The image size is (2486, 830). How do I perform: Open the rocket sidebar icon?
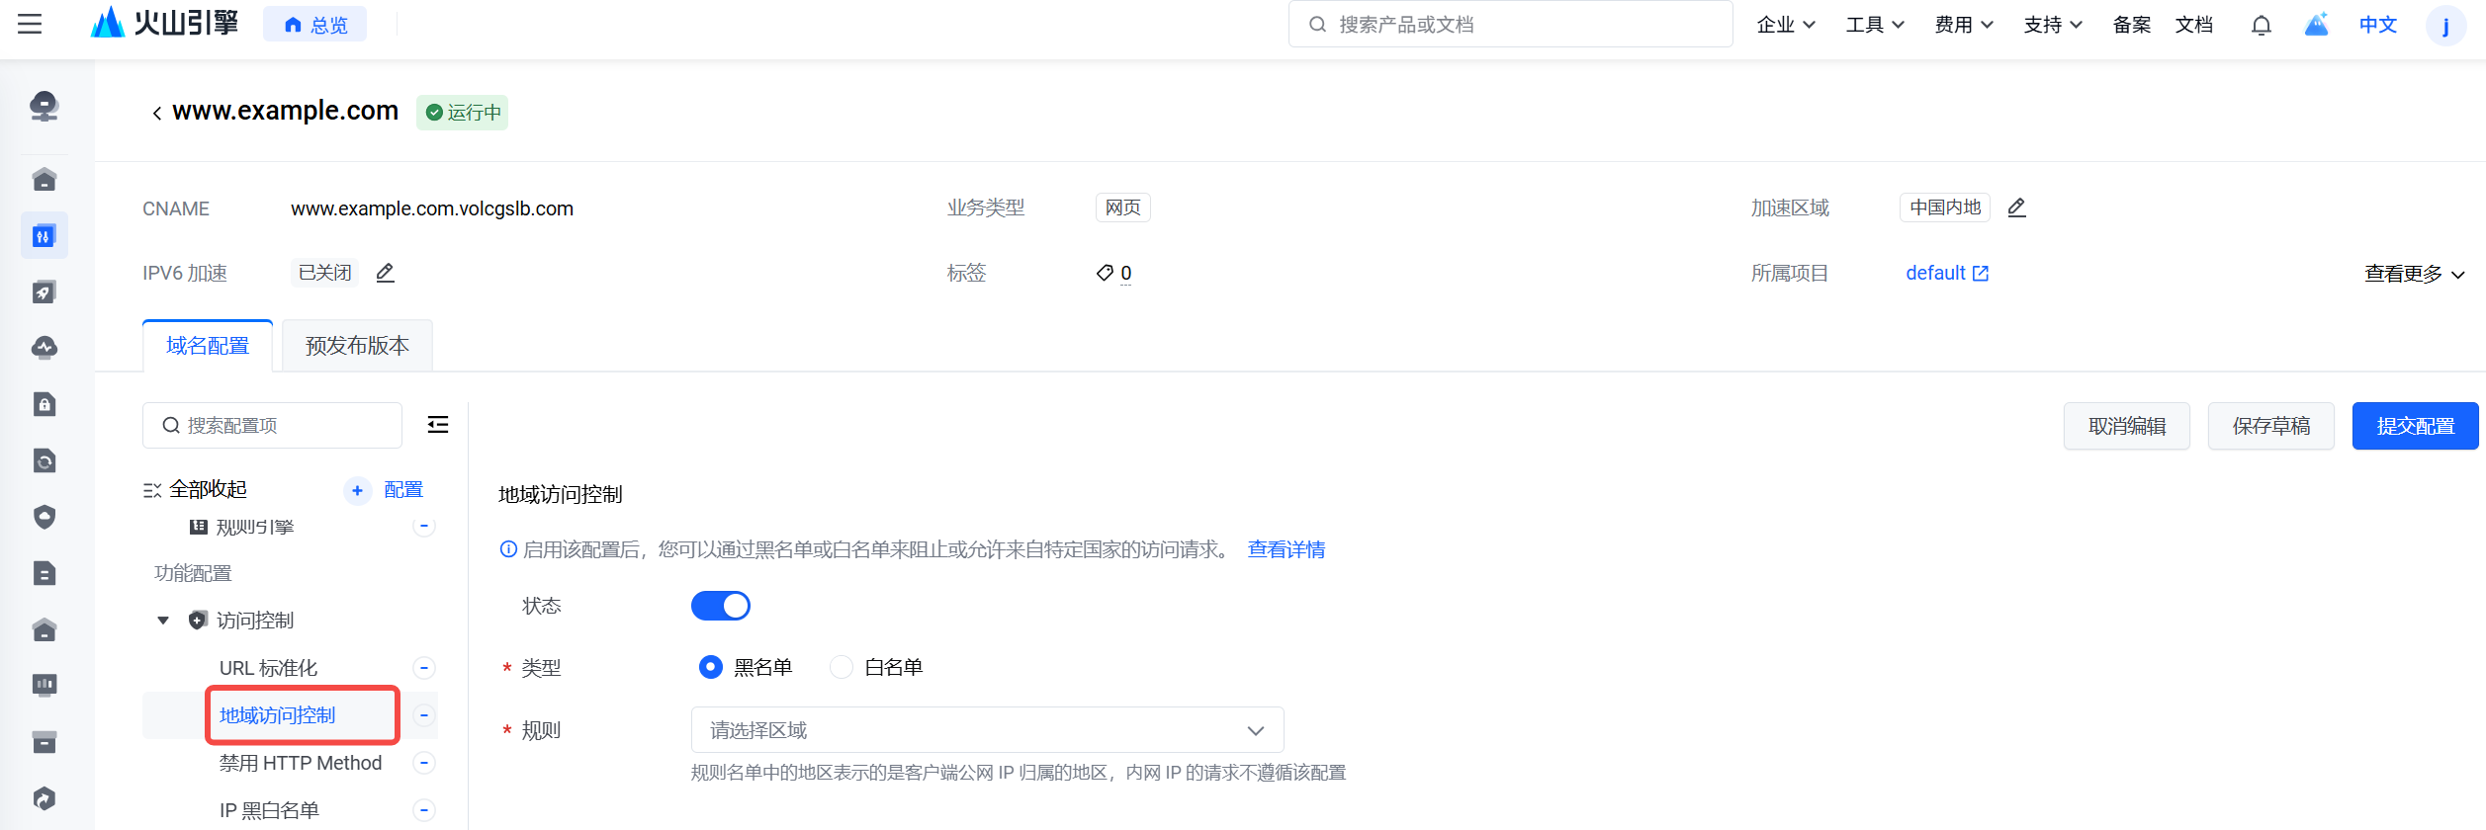pyautogui.click(x=44, y=291)
